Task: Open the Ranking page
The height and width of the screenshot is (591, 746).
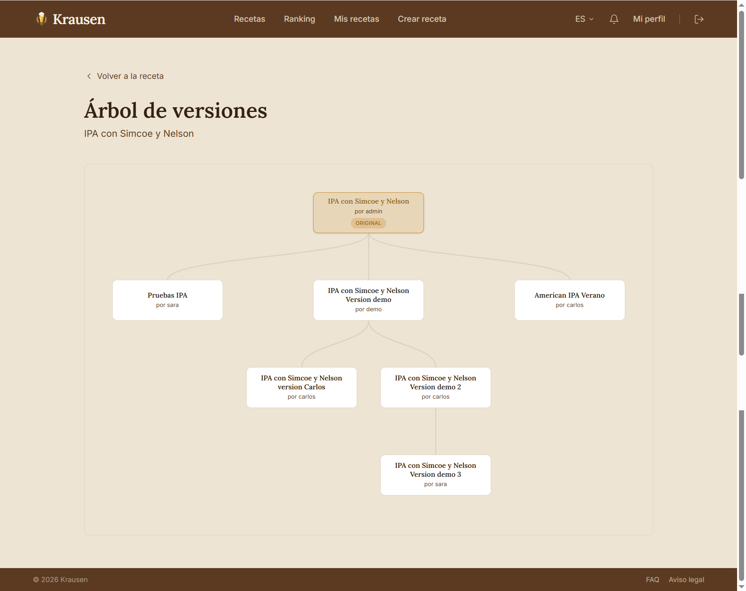Action: click(x=300, y=19)
